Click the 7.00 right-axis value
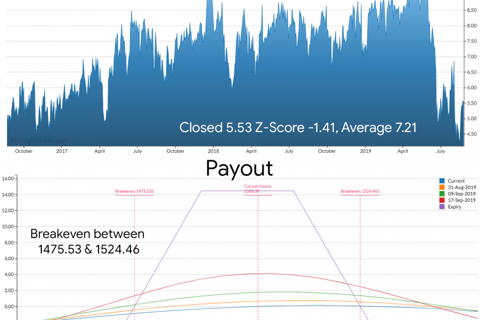Image resolution: width=480 pixels, height=320 pixels. tap(472, 57)
